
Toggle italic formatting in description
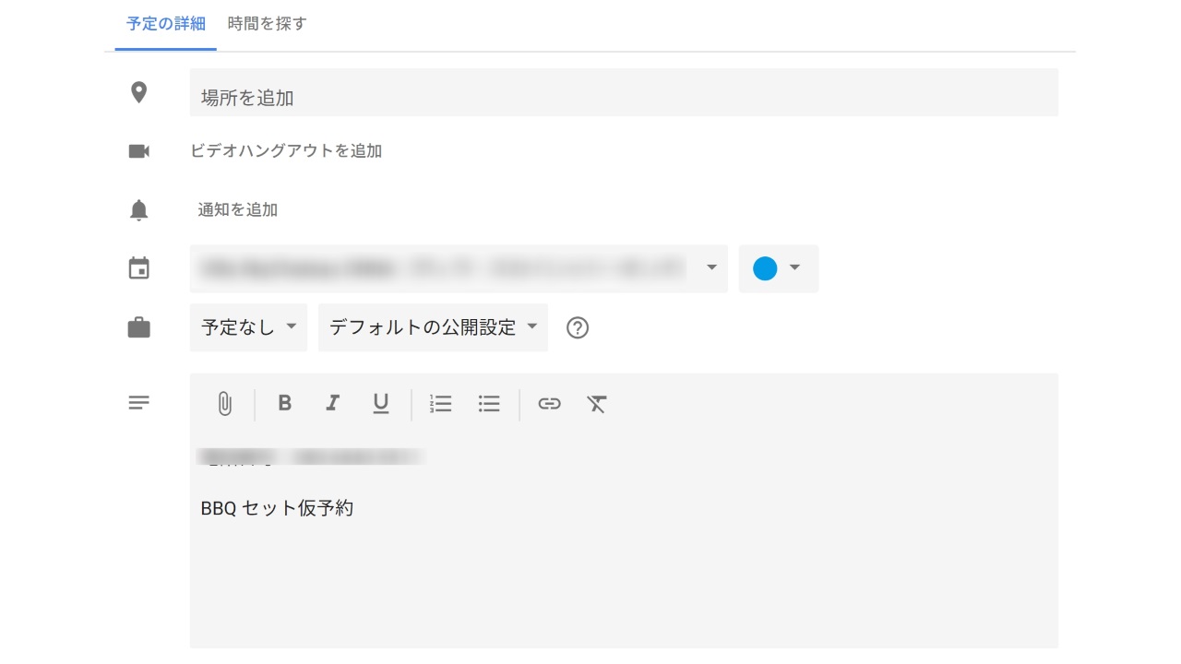point(332,404)
